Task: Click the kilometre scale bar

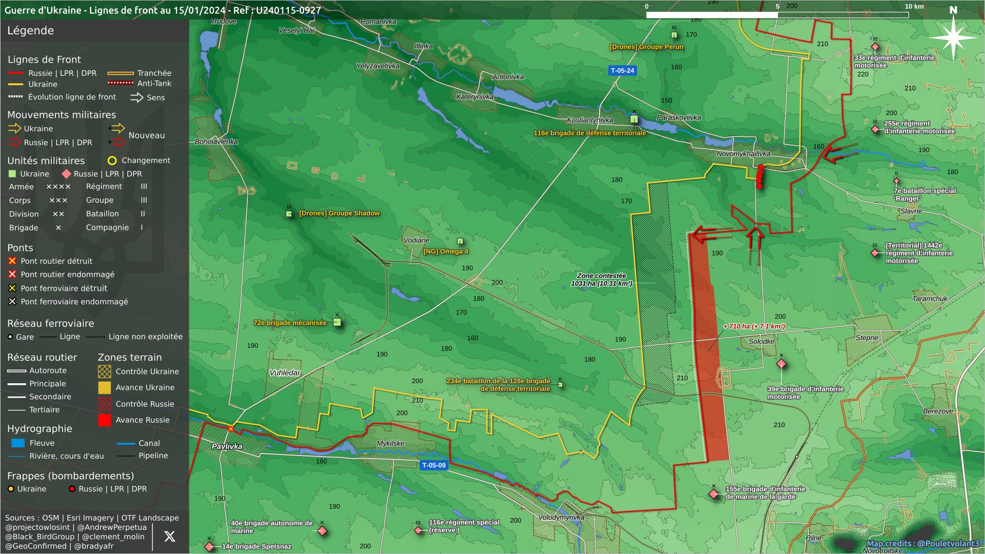Action: point(777,15)
